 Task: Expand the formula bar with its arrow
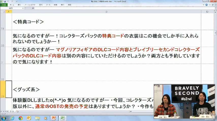[x=216, y=8]
